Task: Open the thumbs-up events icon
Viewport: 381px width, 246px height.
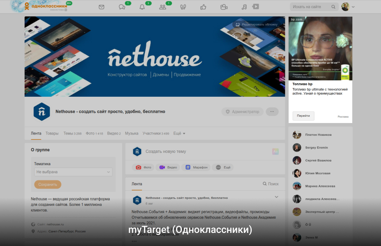Action: coord(203,7)
